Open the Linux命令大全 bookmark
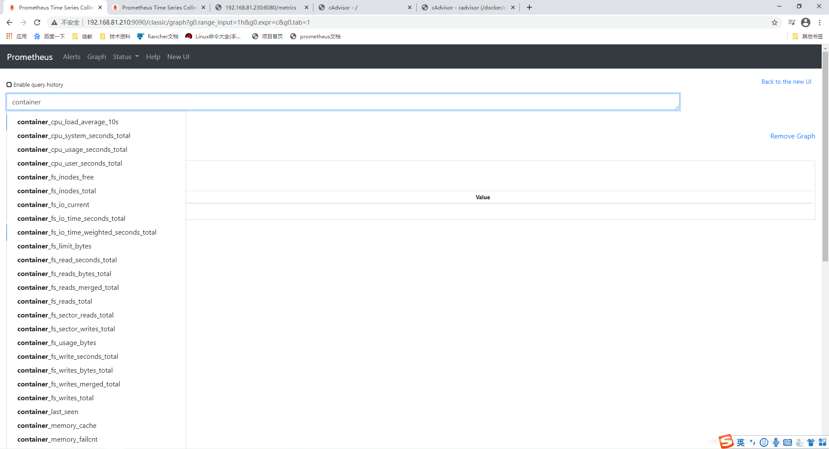This screenshot has width=829, height=449. (x=213, y=36)
